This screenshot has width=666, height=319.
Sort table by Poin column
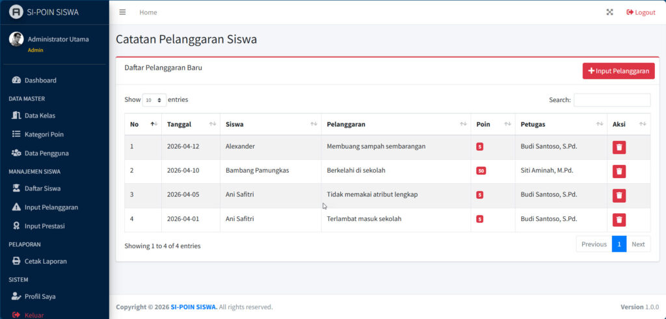[x=491, y=124]
